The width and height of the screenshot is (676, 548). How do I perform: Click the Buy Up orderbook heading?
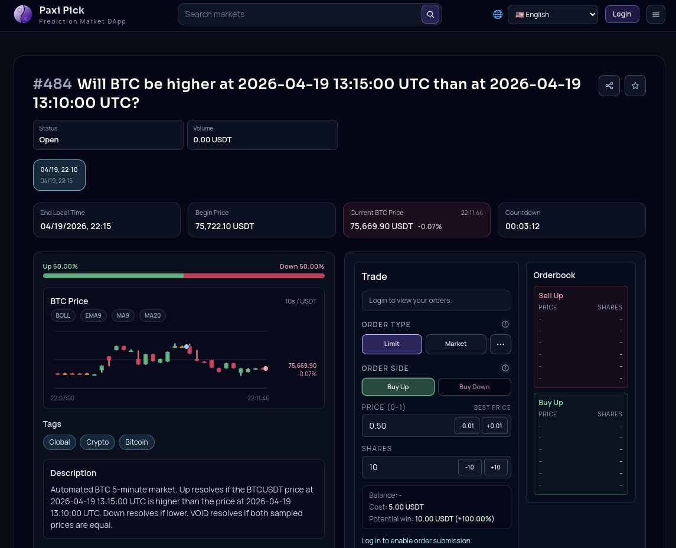click(551, 402)
